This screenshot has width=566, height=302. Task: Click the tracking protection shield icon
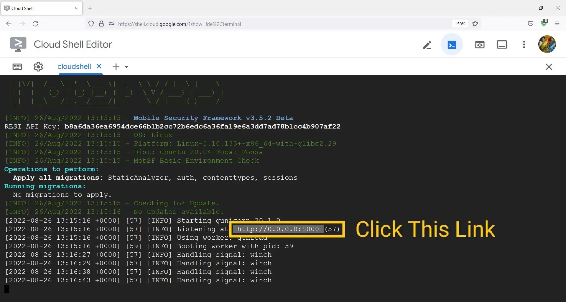pos(91,24)
